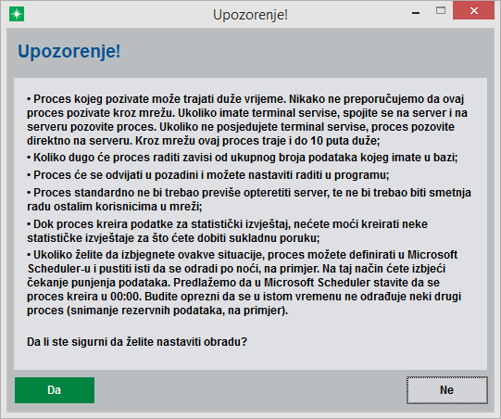Click the blue Upozorenje! heading

(69, 51)
